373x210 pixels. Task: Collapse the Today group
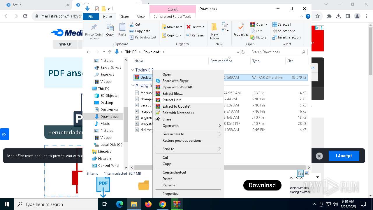tap(133, 70)
